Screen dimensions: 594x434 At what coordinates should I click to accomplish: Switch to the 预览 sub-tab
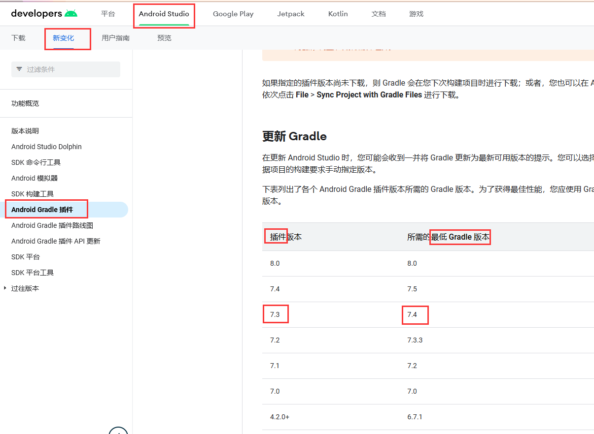[164, 38]
